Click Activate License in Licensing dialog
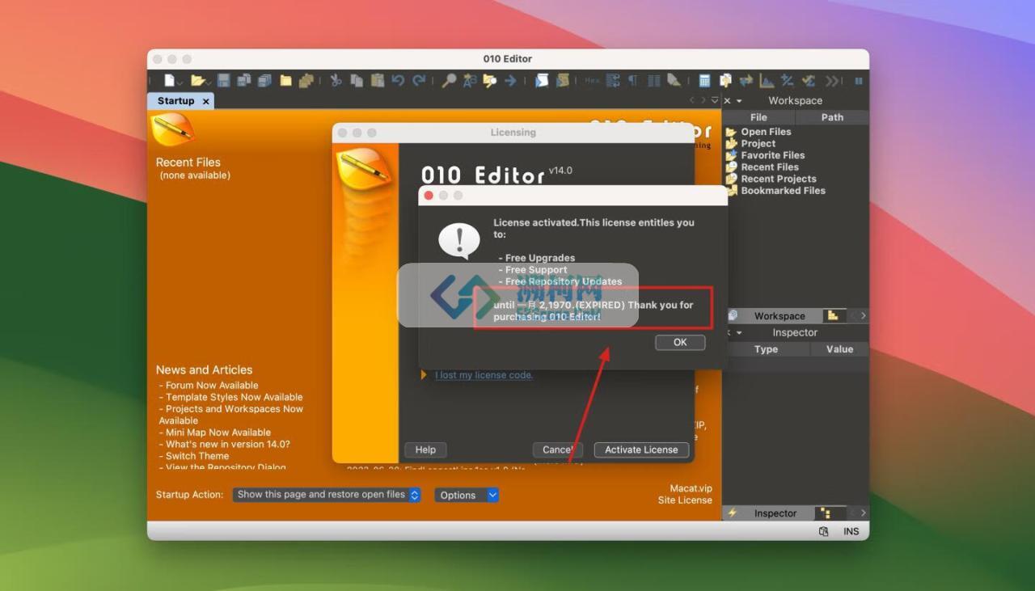The height and width of the screenshot is (591, 1035). [641, 450]
